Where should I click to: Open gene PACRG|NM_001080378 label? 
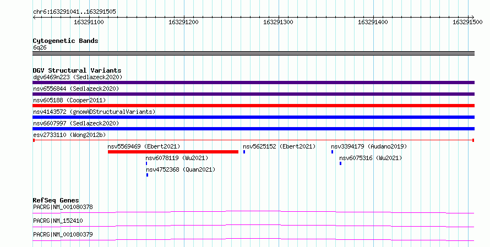point(63,207)
